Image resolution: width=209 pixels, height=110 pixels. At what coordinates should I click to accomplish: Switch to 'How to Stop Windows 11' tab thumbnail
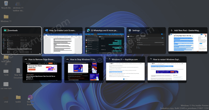pyautogui.click(x=84, y=71)
